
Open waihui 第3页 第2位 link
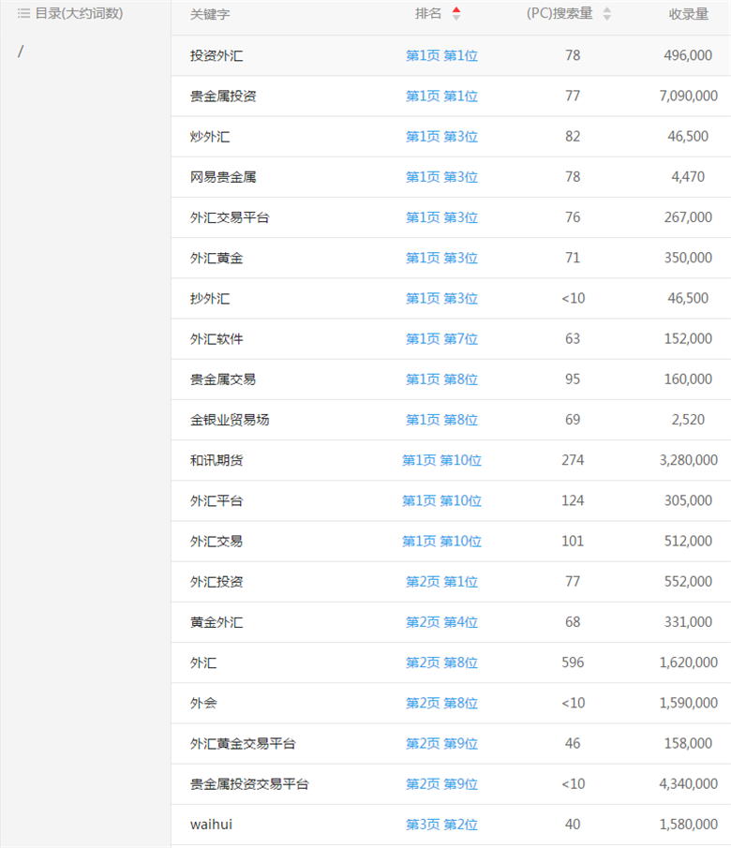point(441,825)
